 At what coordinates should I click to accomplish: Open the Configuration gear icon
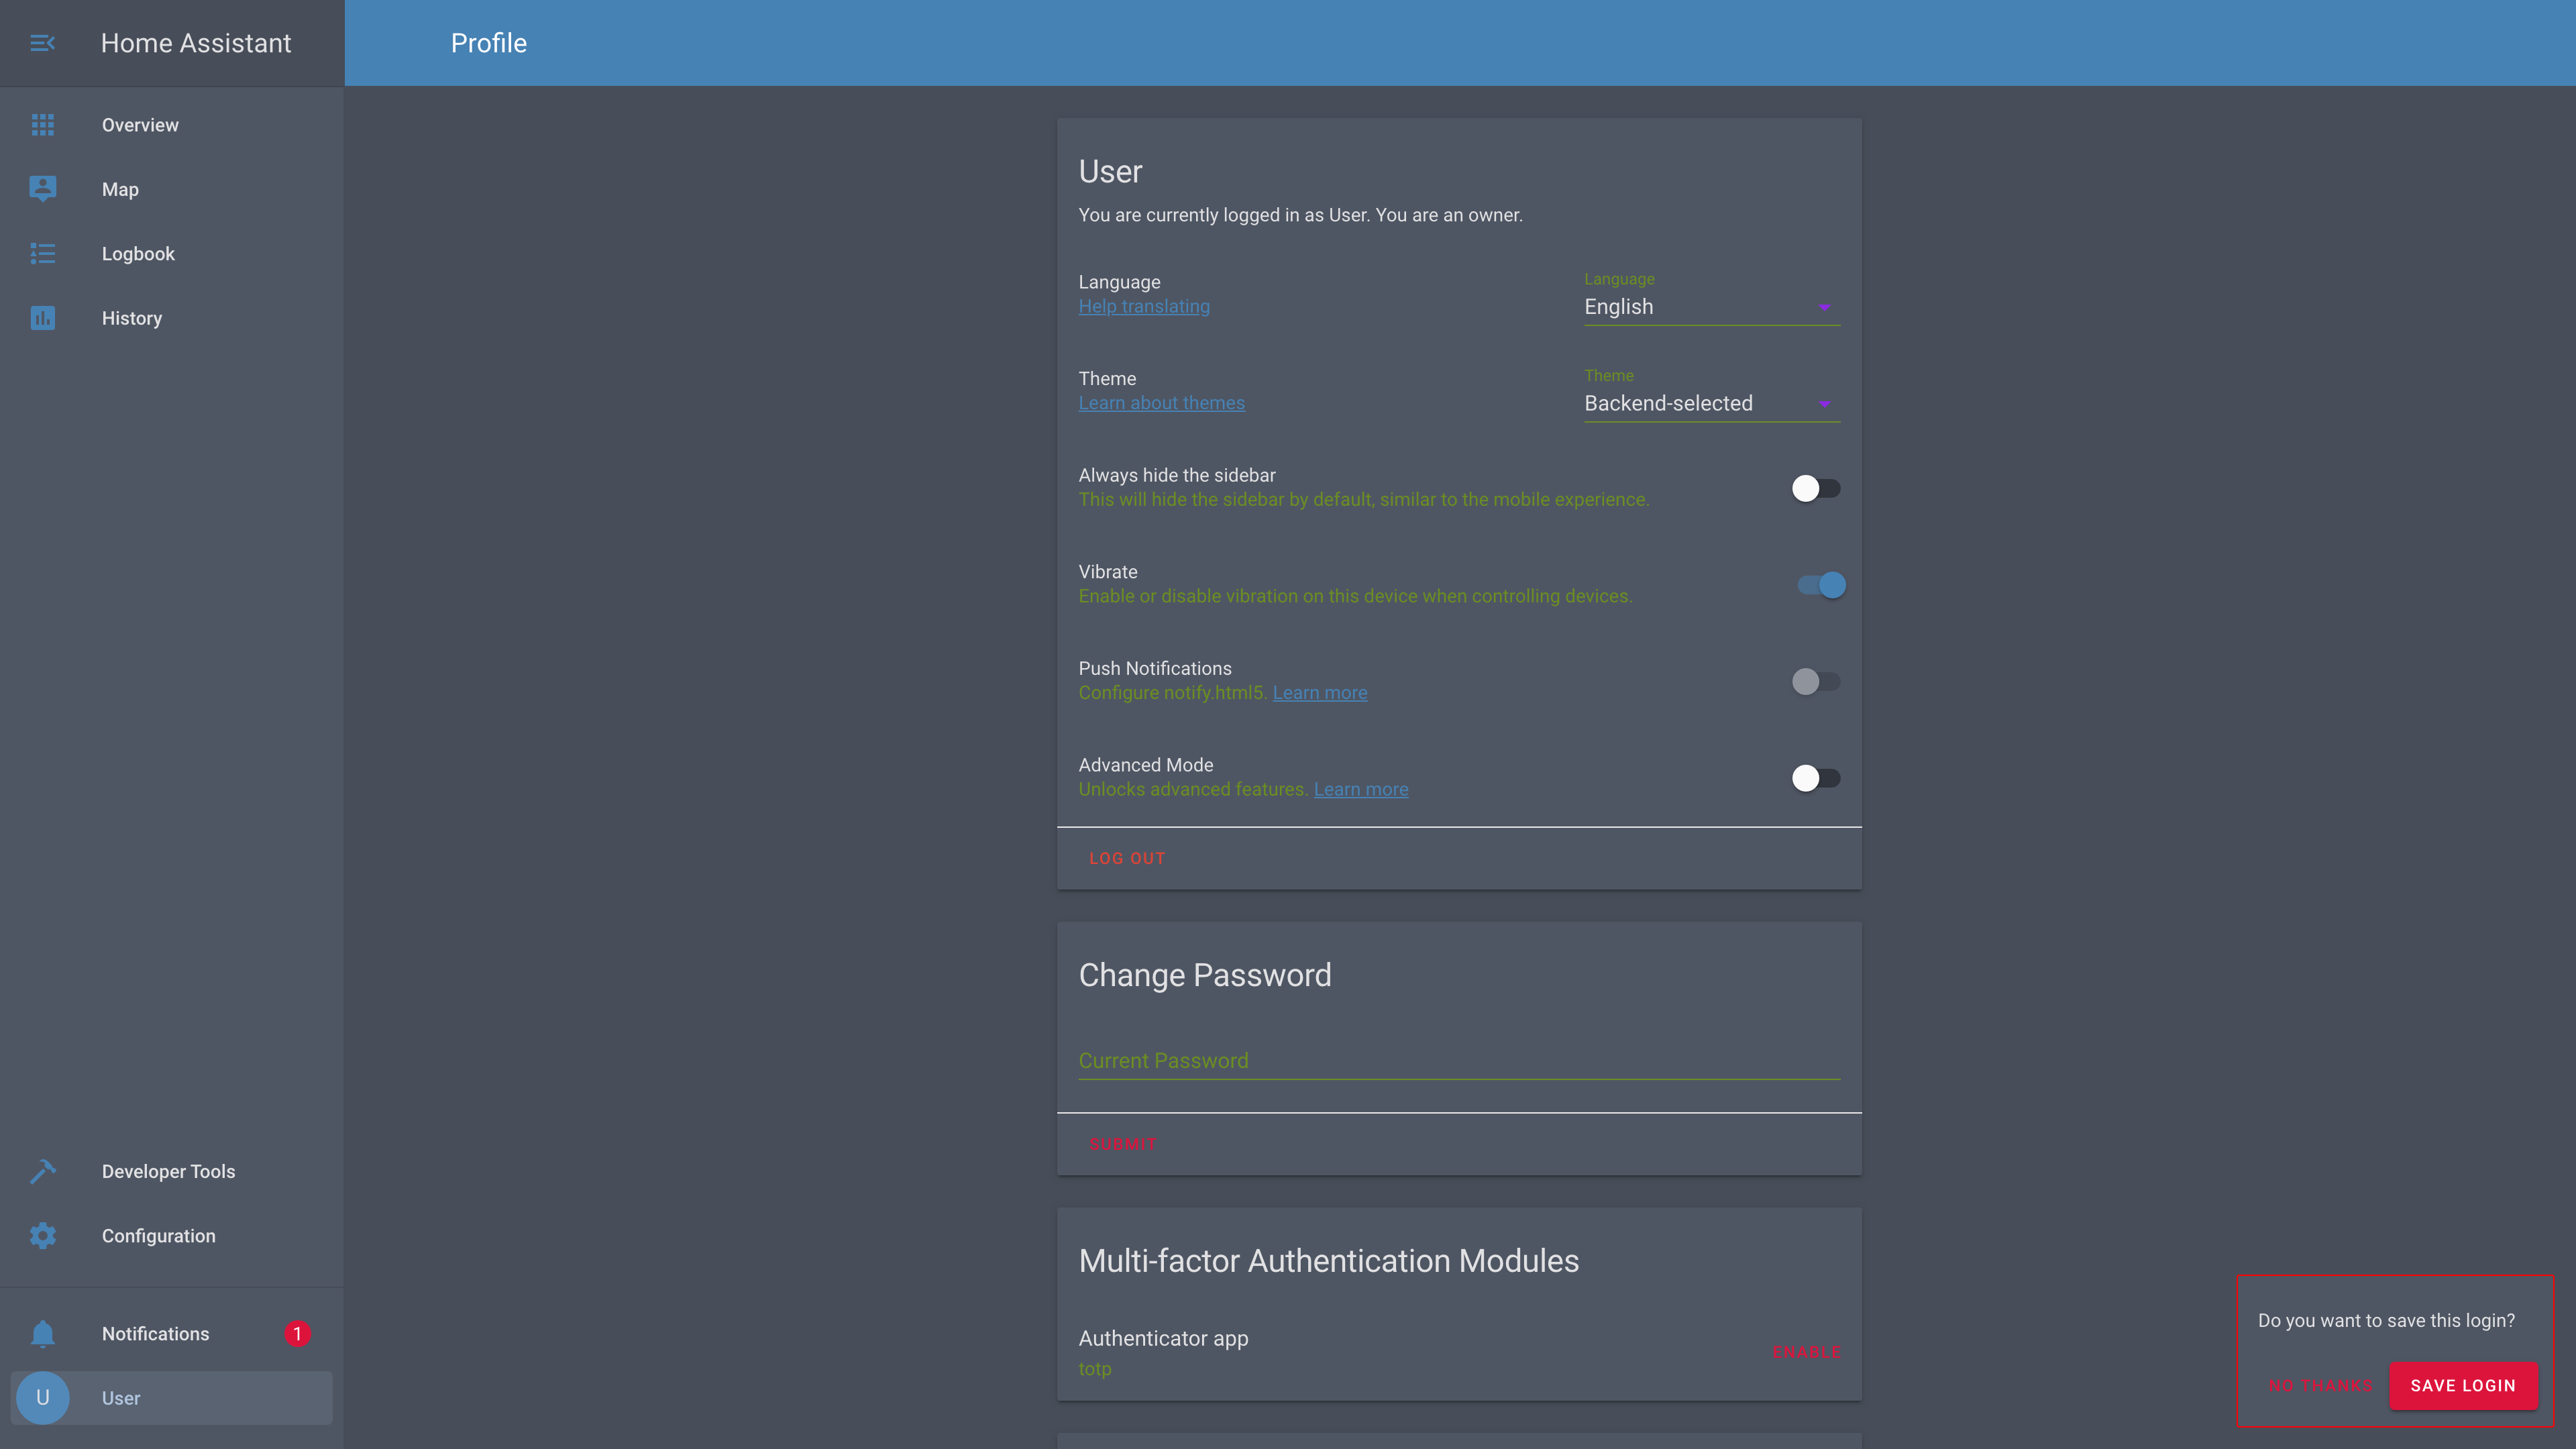(x=42, y=1236)
